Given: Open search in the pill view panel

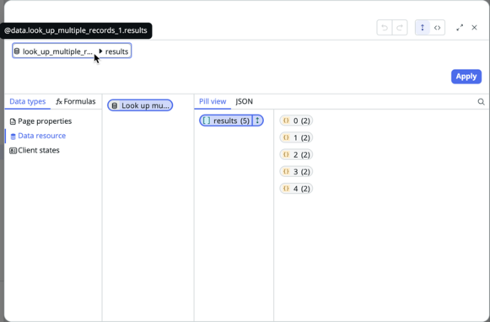Looking at the screenshot, I should pos(481,102).
